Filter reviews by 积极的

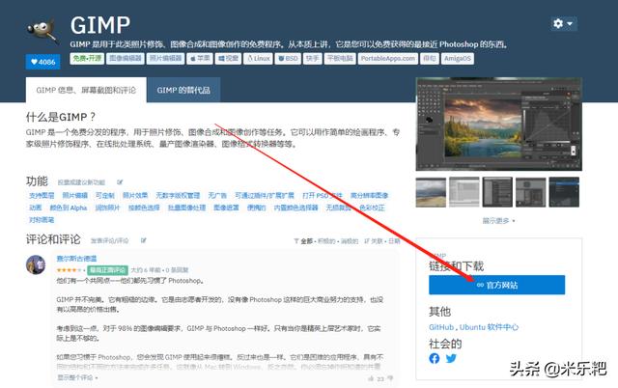326,241
